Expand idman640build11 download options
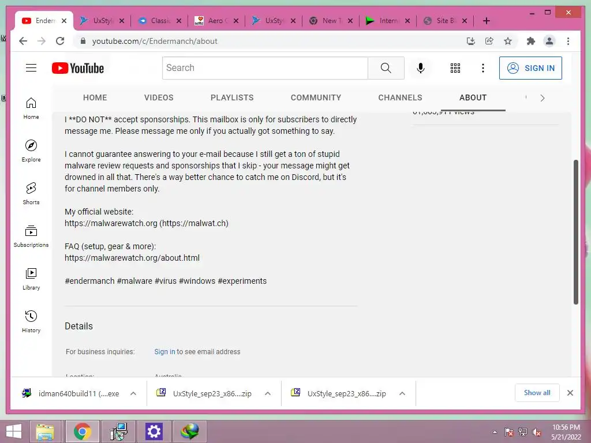 click(x=133, y=393)
